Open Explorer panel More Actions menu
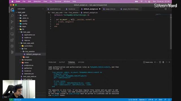Screen dimensions: 181x101 click(43, 9)
